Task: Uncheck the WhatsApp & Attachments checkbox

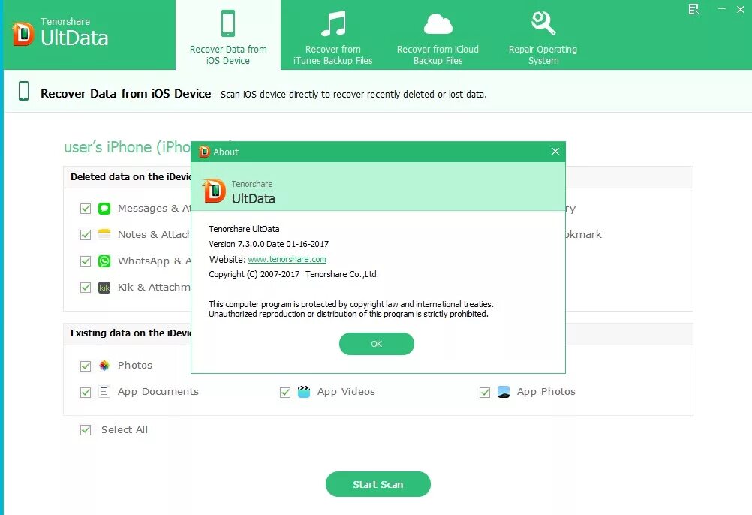Action: (86, 261)
